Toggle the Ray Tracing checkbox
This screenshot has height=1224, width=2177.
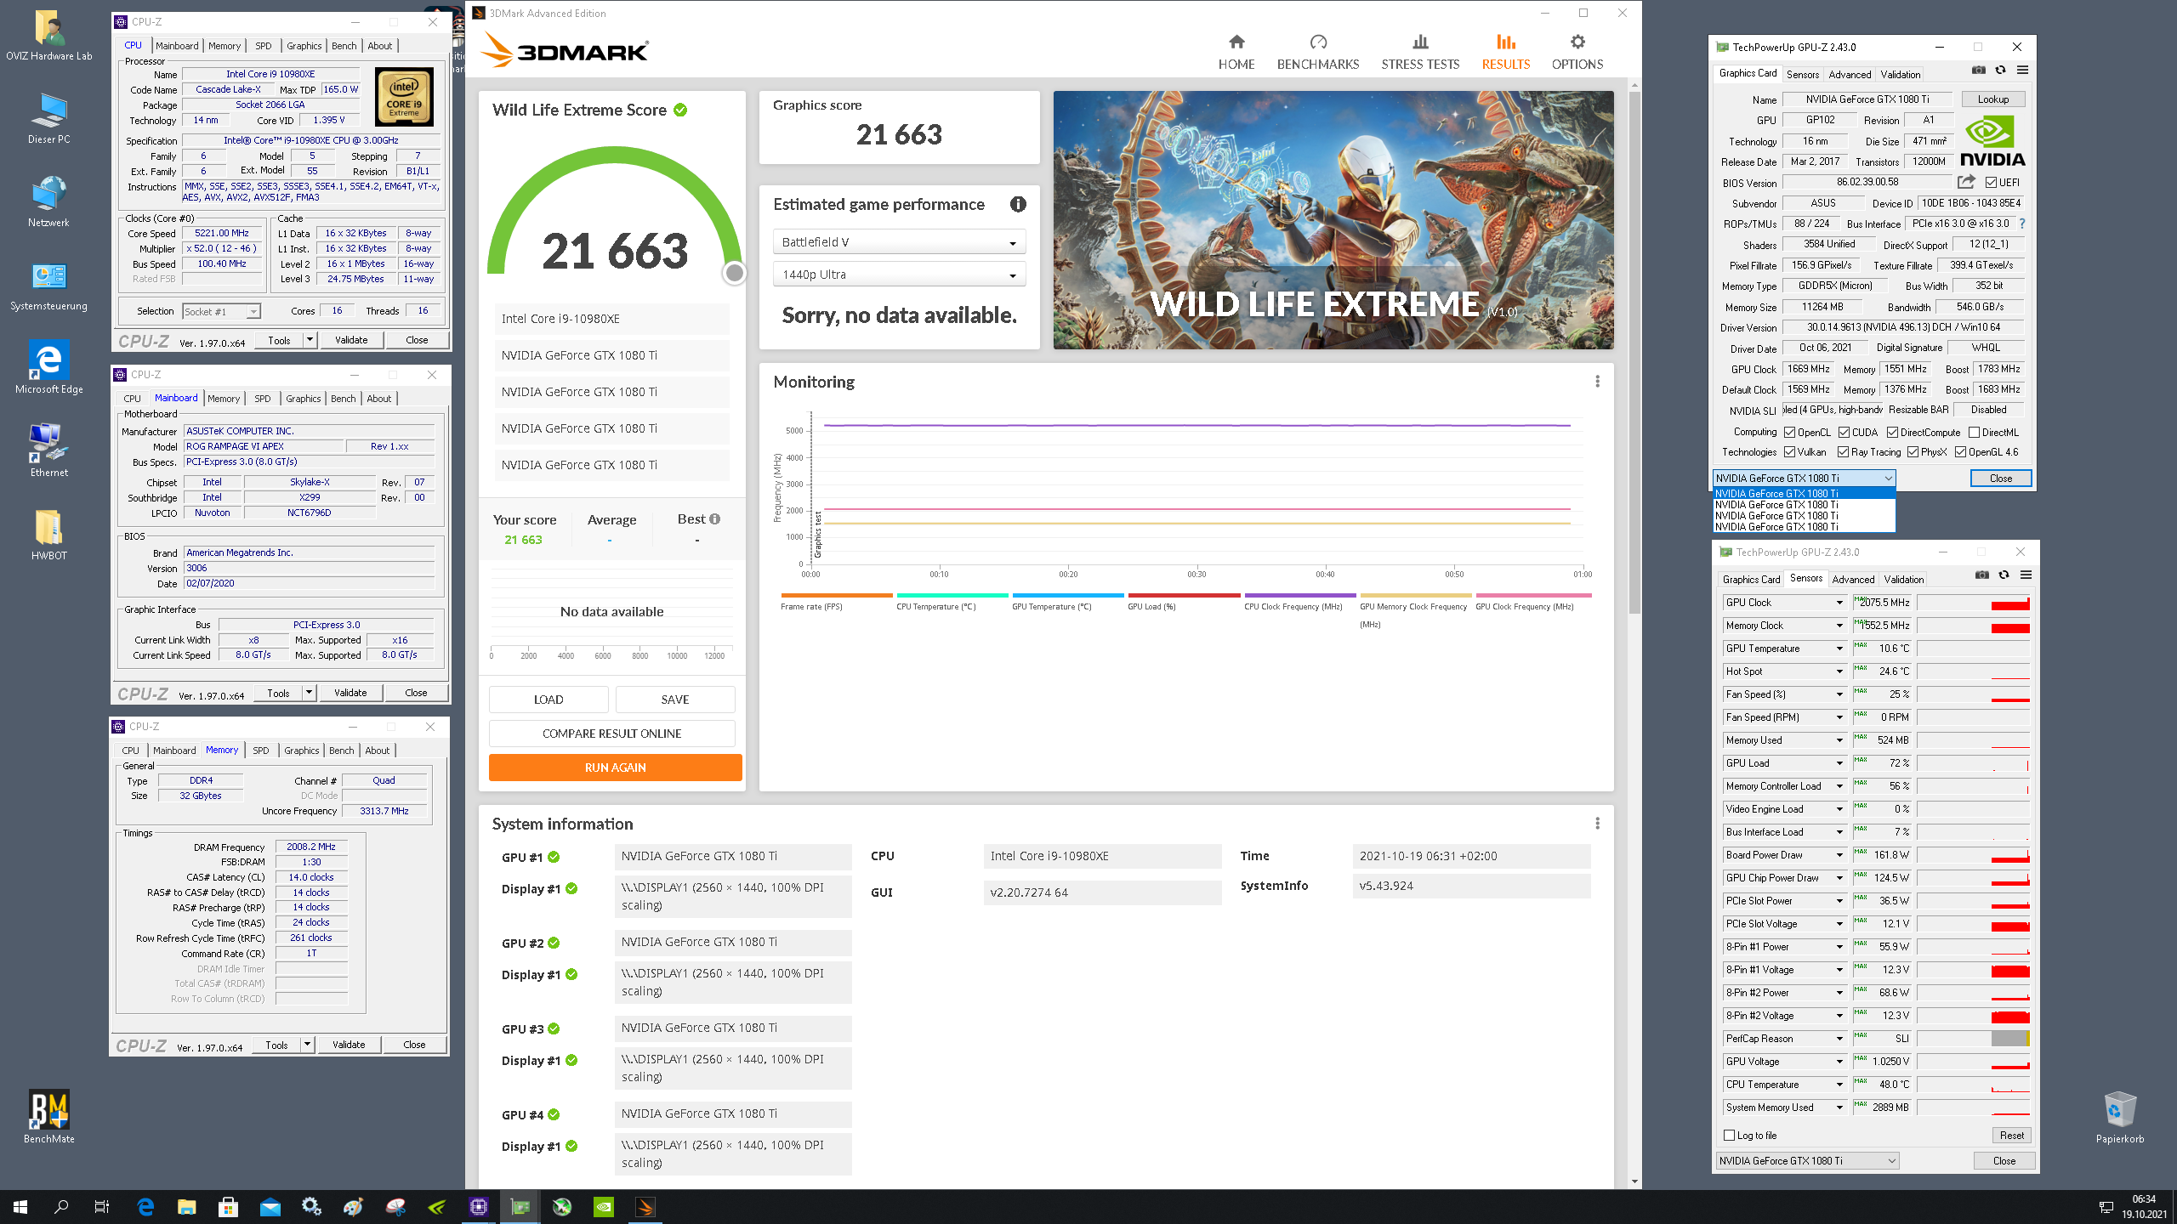pyautogui.click(x=1843, y=452)
